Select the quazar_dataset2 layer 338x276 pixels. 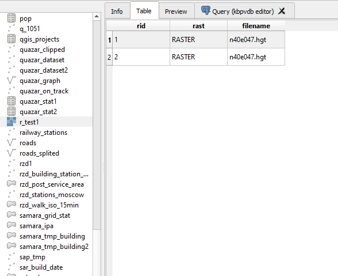click(x=44, y=70)
